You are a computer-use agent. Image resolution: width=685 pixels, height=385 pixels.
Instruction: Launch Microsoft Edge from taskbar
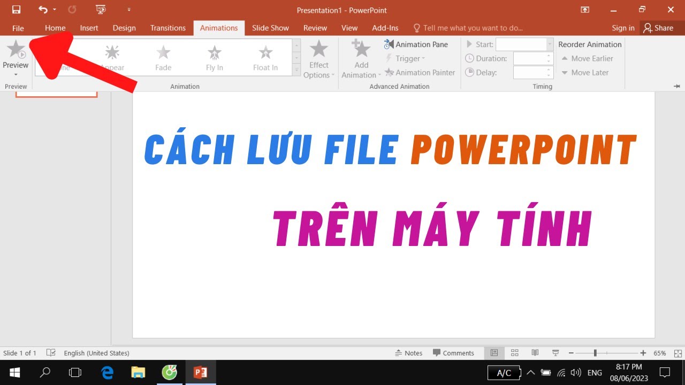[x=107, y=372]
